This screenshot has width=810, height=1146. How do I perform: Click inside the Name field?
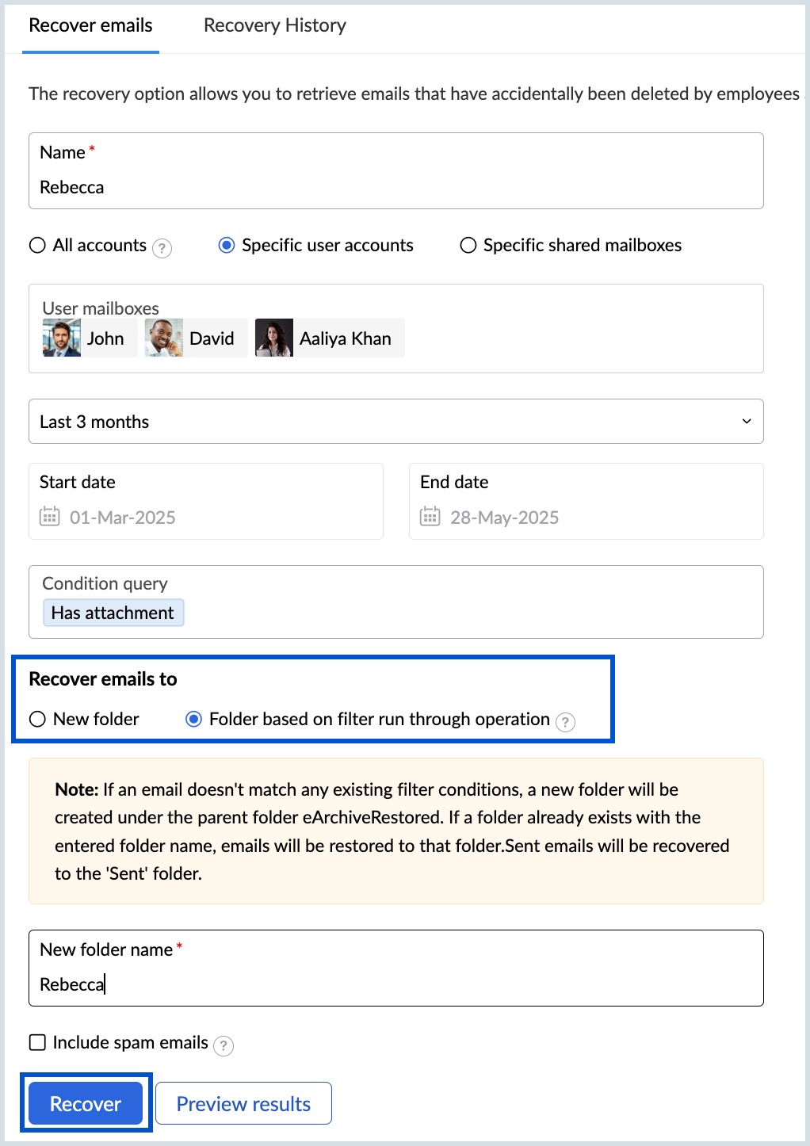click(x=317, y=187)
